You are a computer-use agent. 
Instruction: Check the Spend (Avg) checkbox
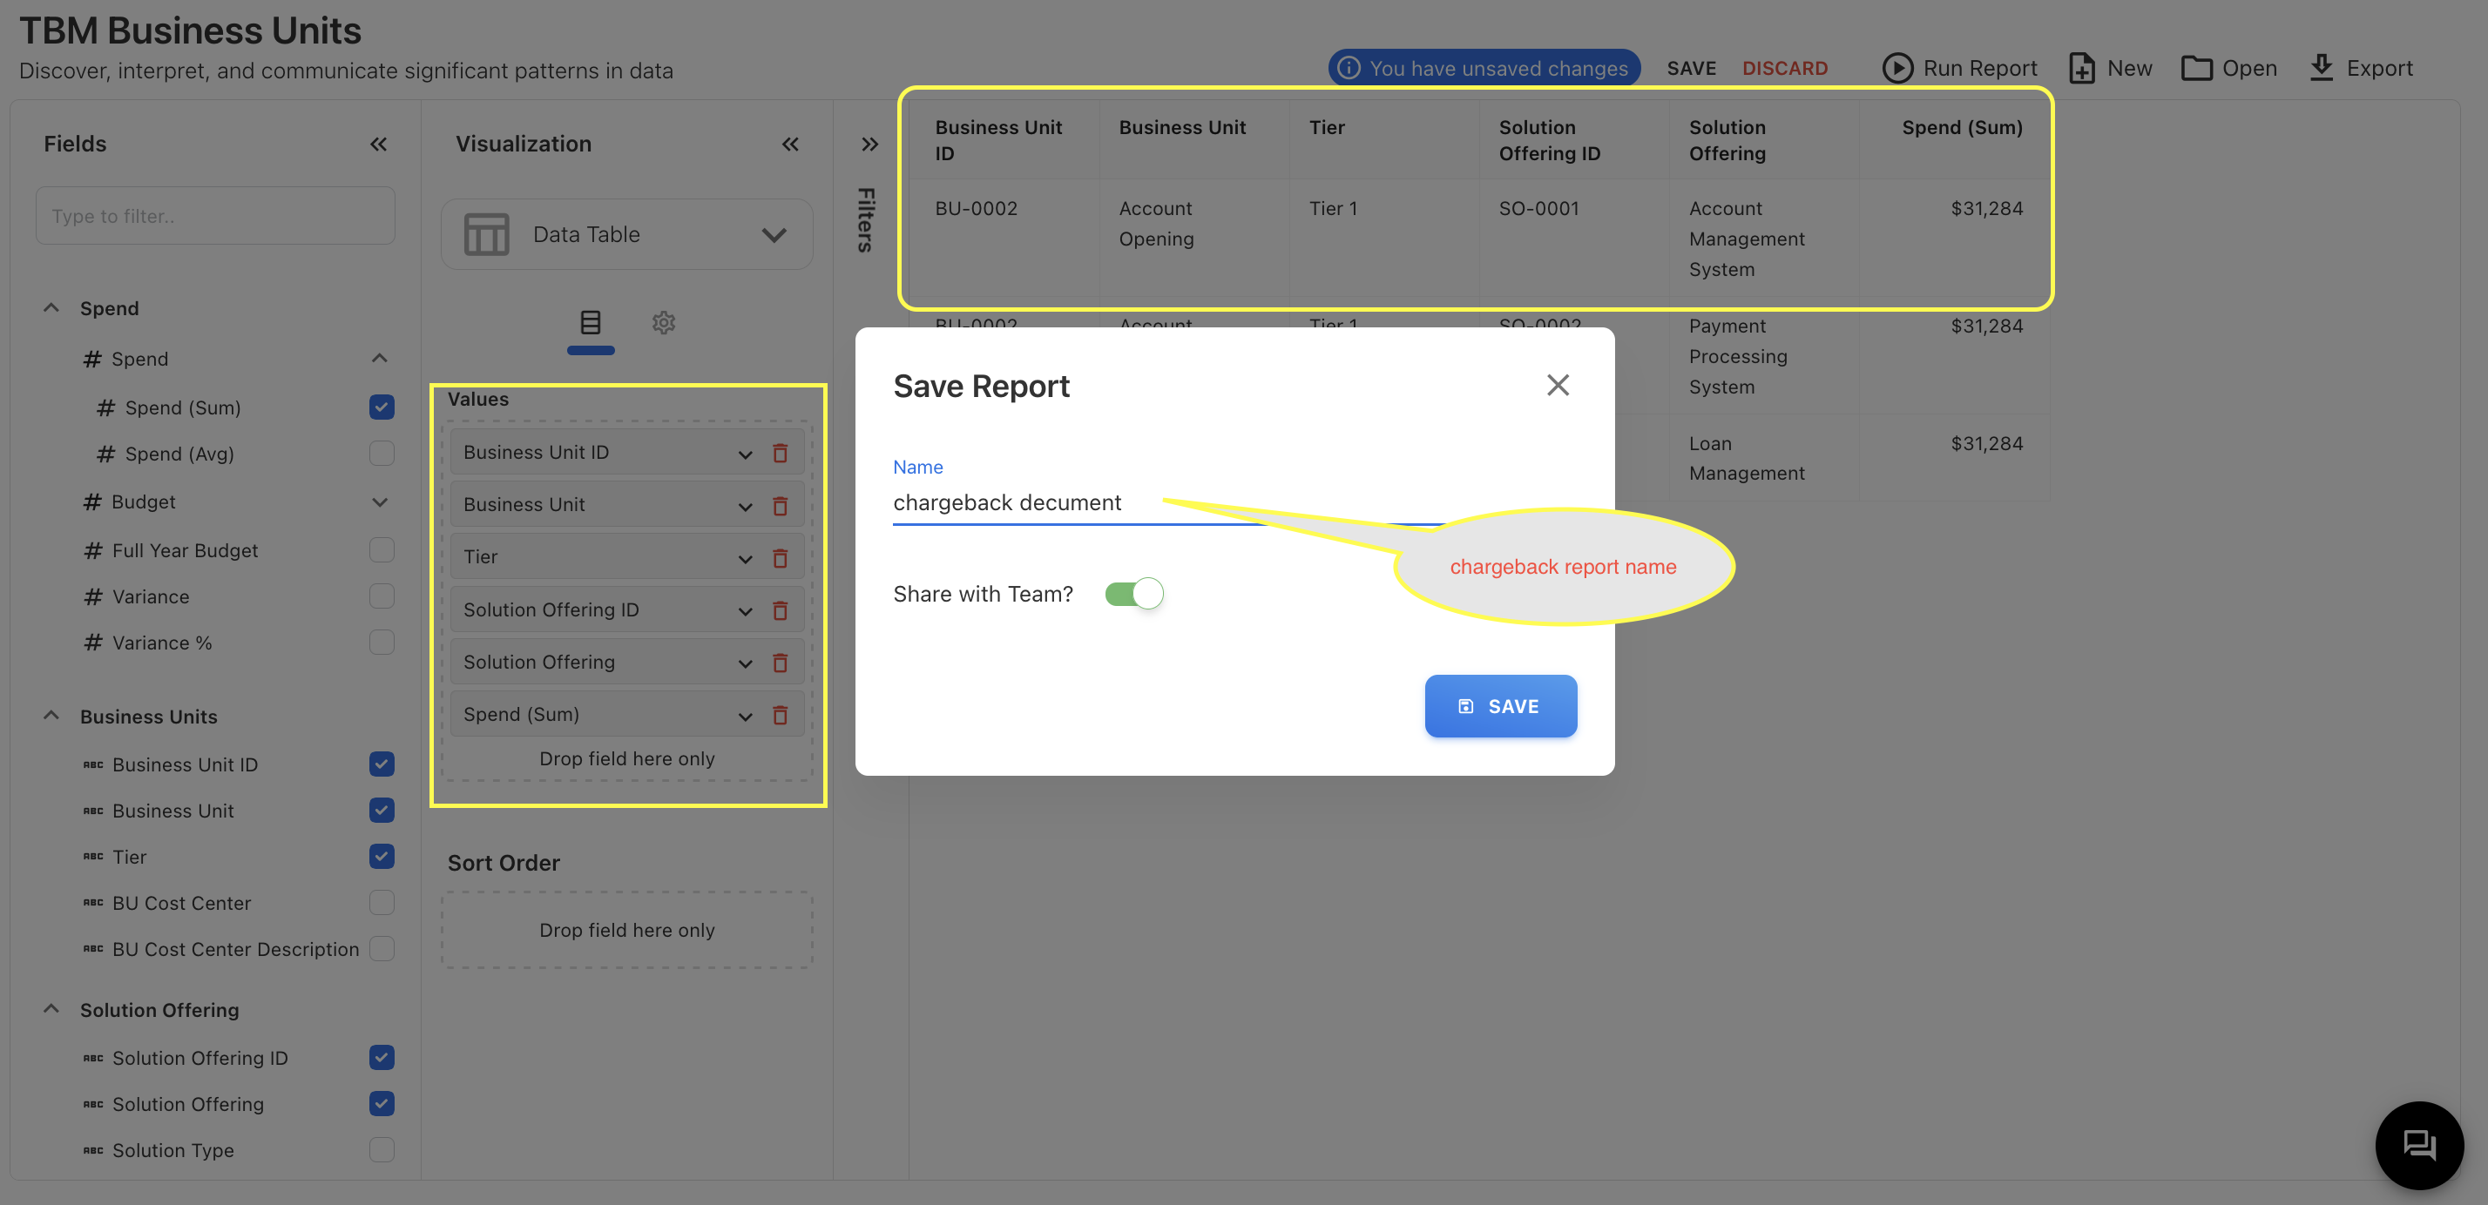click(382, 454)
